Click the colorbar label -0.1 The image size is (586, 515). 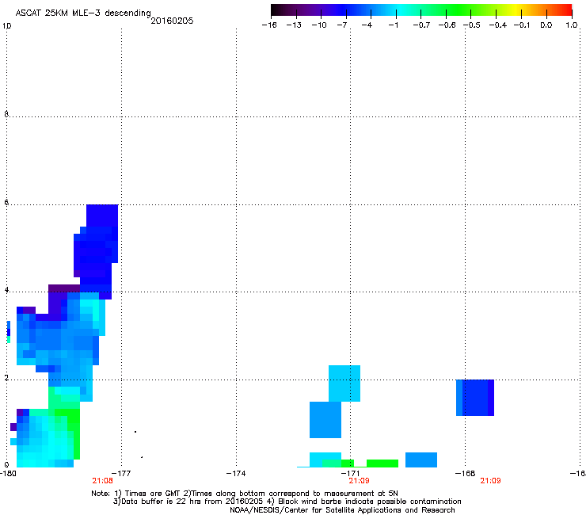pos(522,25)
